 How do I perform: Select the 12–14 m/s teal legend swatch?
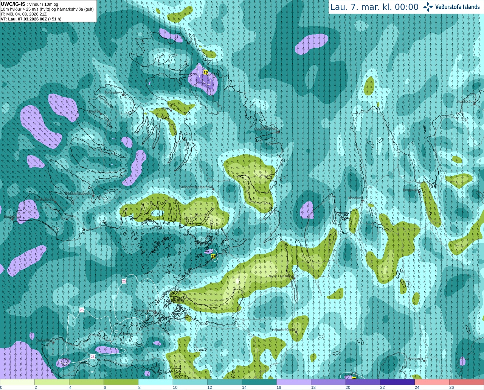click(225, 382)
